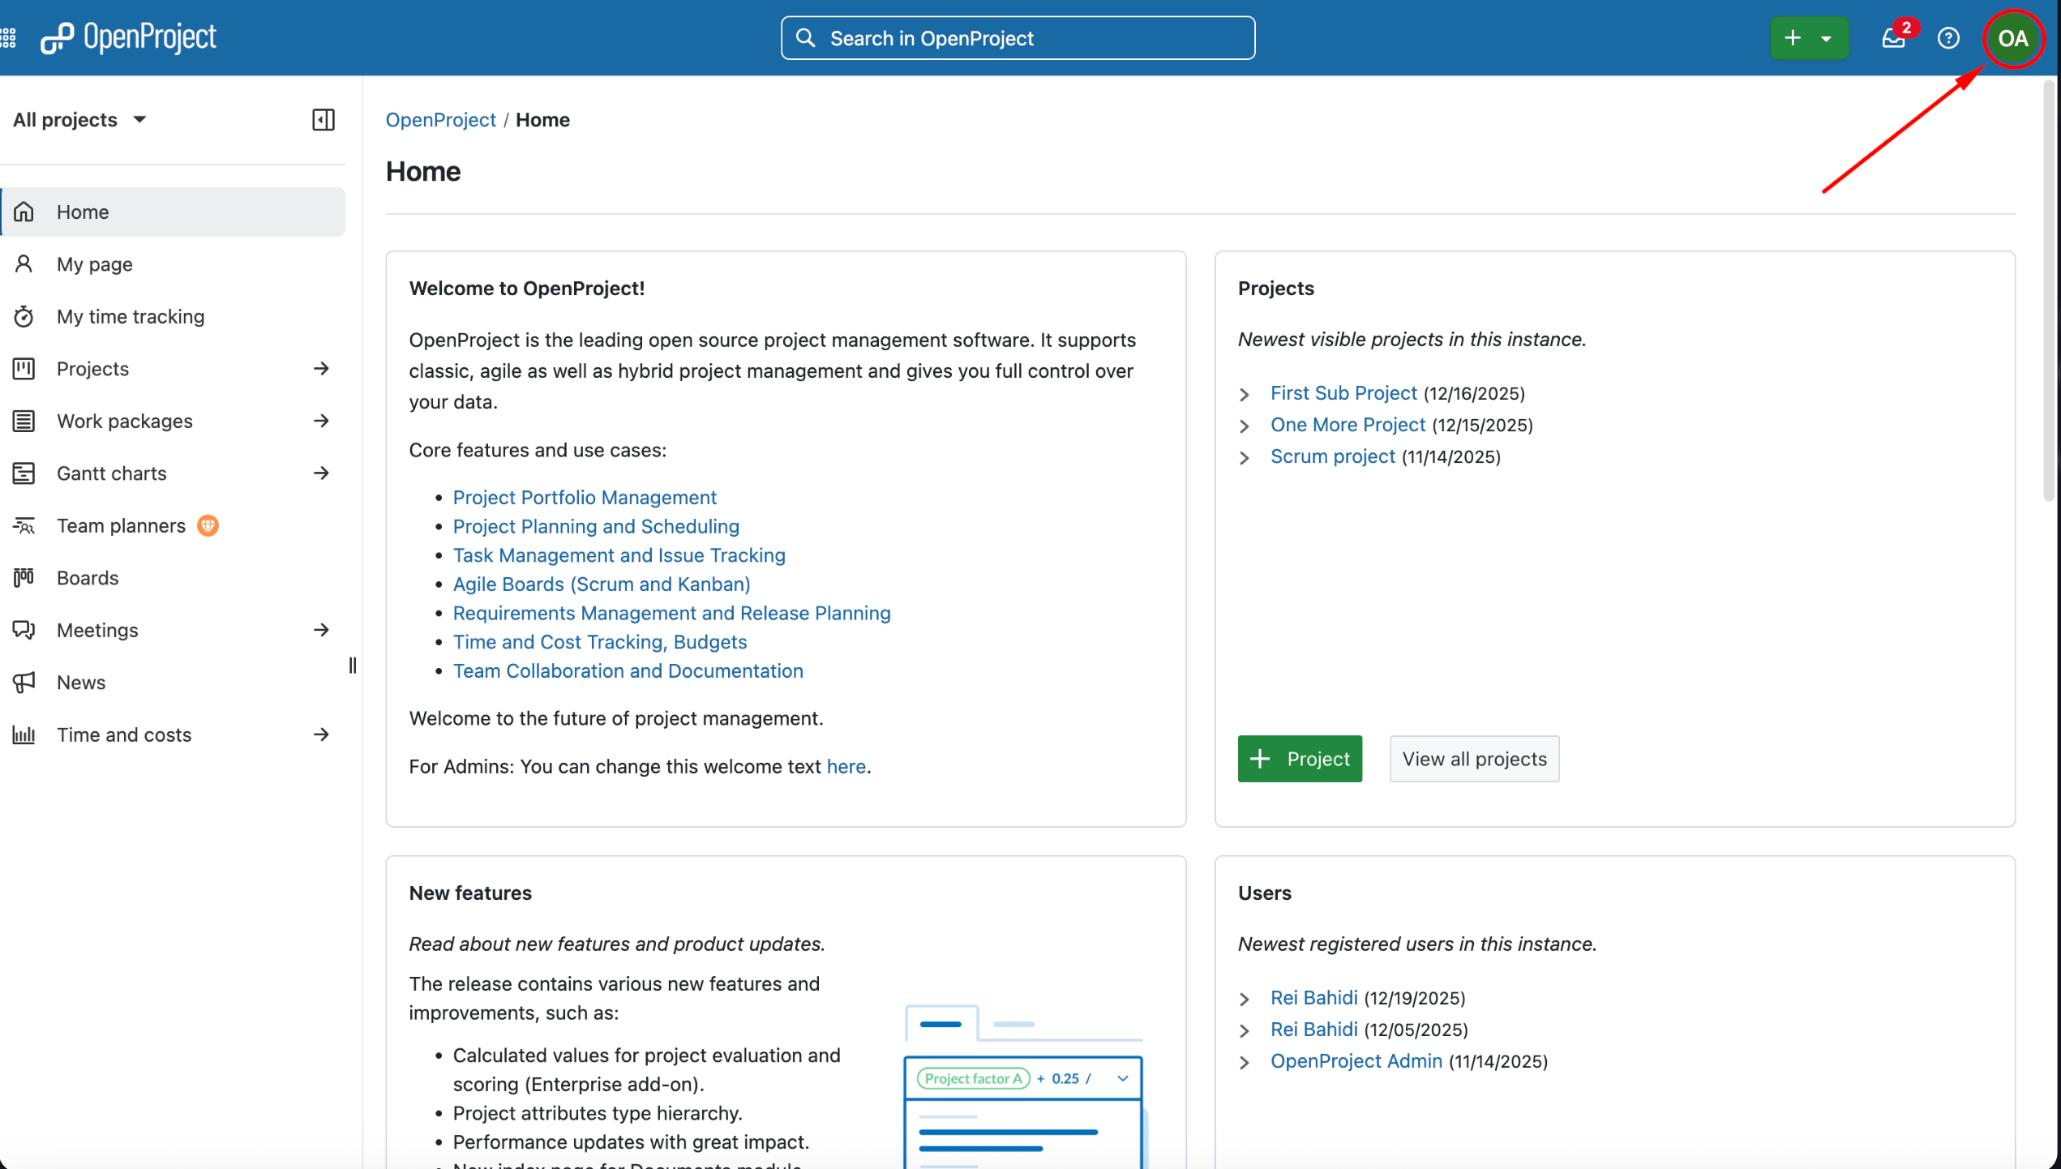Click the enterprise badge beside Team planners
The height and width of the screenshot is (1169, 2061).
point(208,525)
